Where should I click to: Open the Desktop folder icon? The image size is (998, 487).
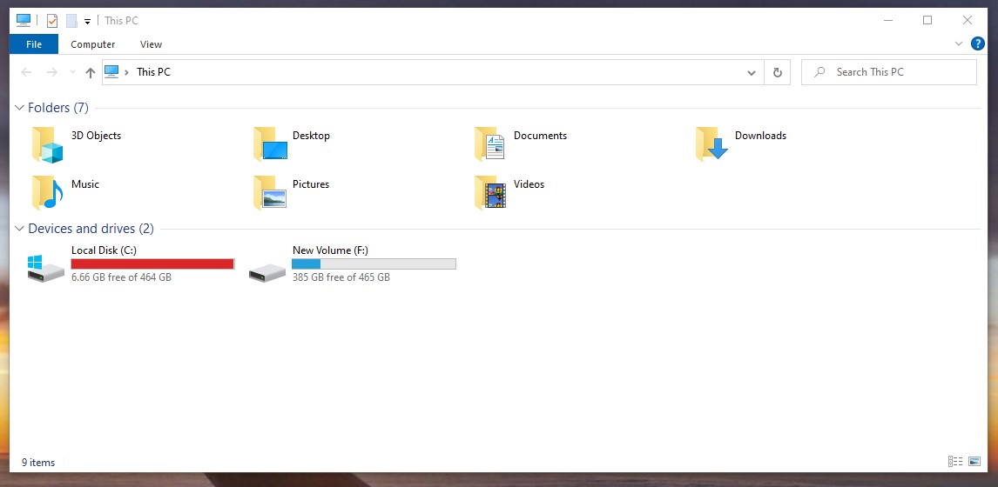point(270,143)
